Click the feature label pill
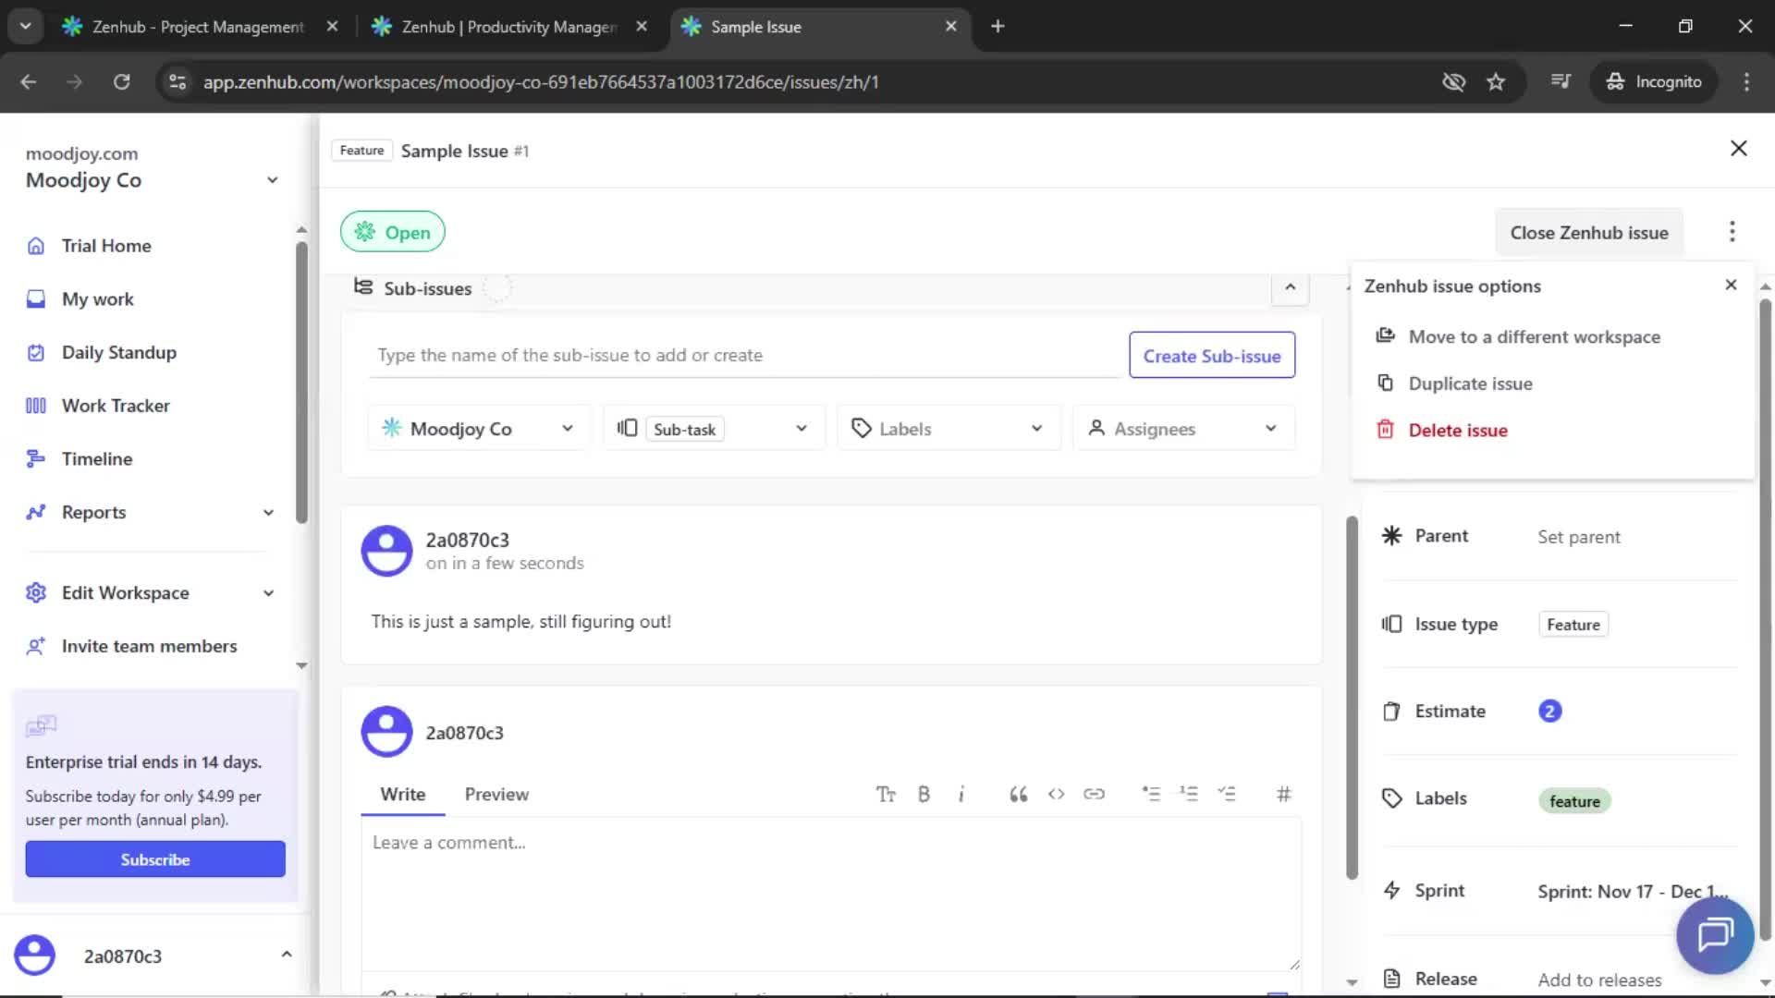Viewport: 1775px width, 998px height. pos(1573,800)
